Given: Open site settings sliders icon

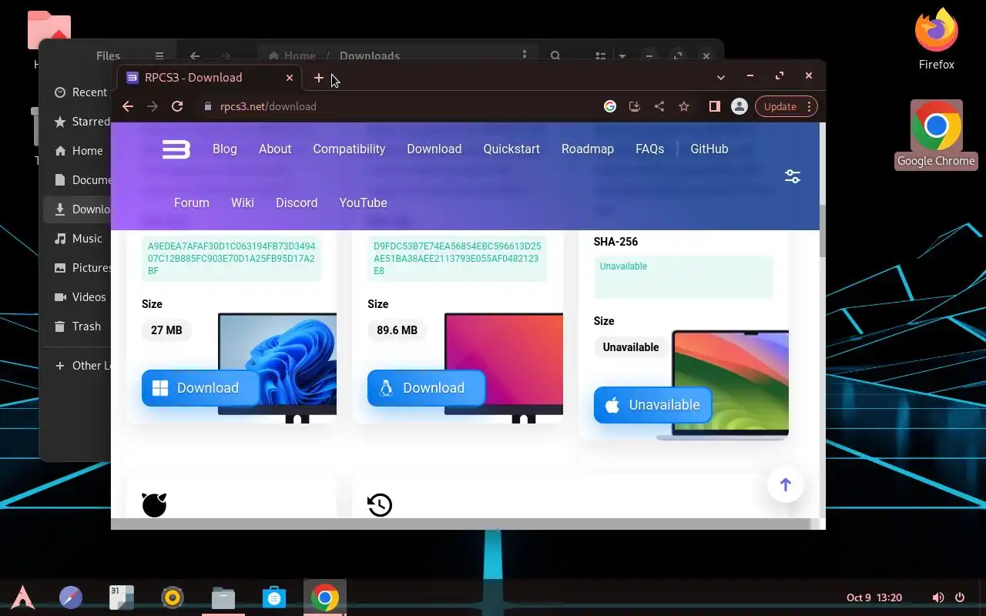Looking at the screenshot, I should 793,176.
